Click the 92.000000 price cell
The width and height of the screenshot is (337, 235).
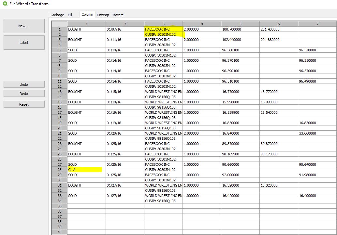[x=241, y=175]
